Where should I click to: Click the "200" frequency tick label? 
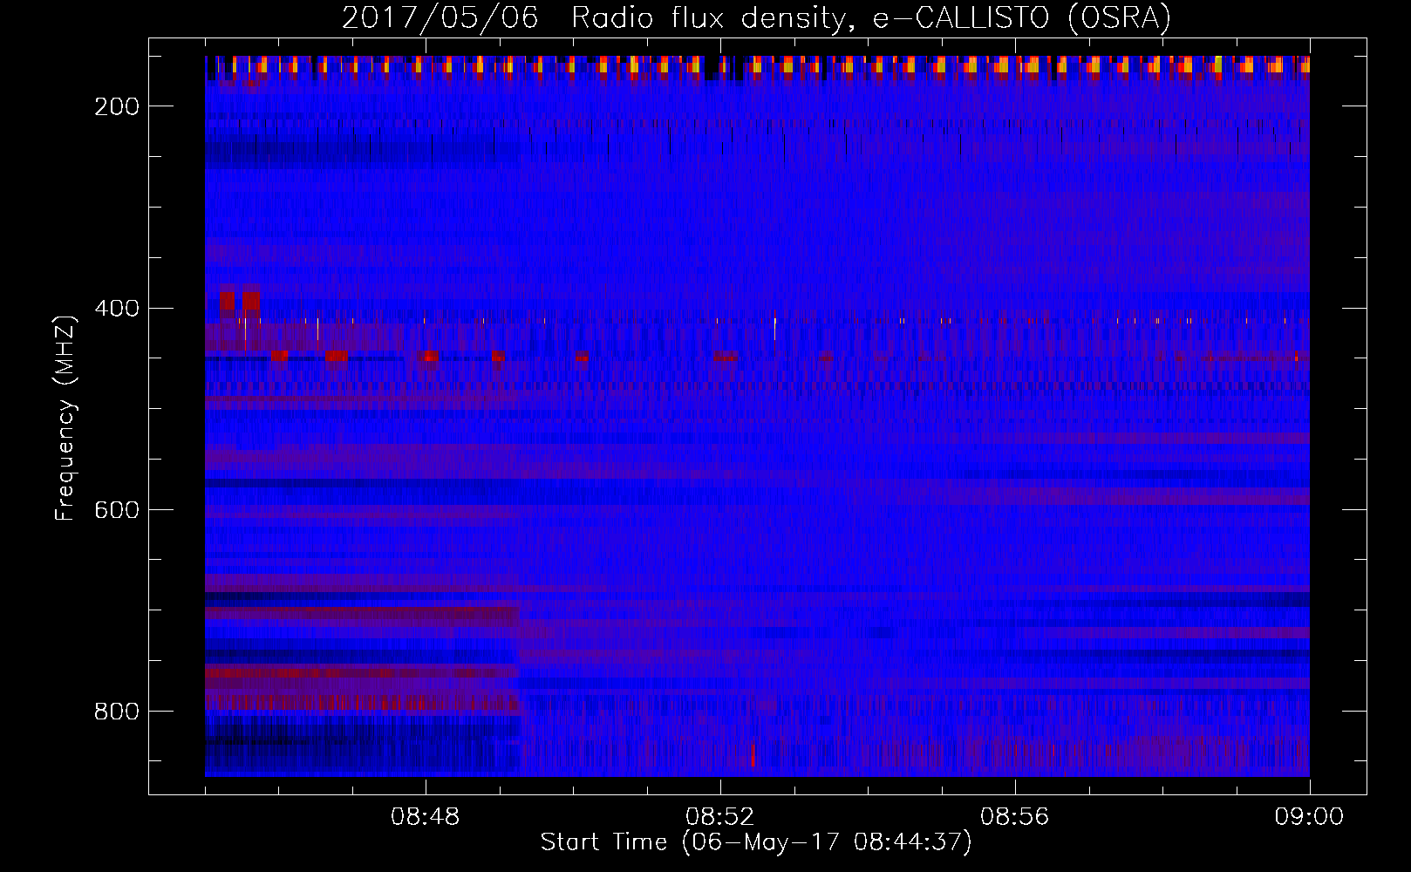click(117, 106)
